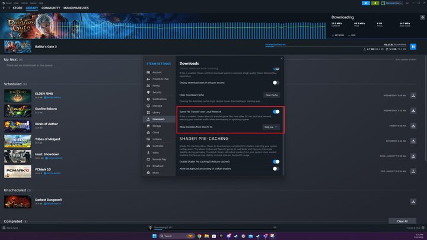Open Darkest Dungeon patch notes link
Viewport: 427px width, 240px height.
click(53, 203)
